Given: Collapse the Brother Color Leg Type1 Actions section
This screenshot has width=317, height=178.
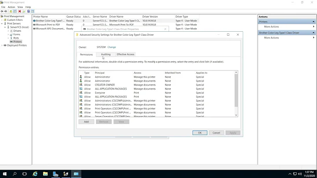Looking at the screenshot, I should 313,33.
